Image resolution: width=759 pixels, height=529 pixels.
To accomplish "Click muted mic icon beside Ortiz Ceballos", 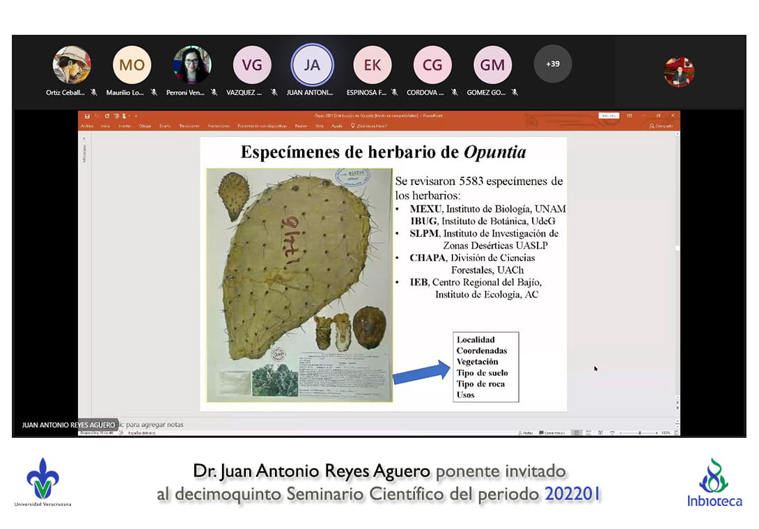I will pos(93,93).
